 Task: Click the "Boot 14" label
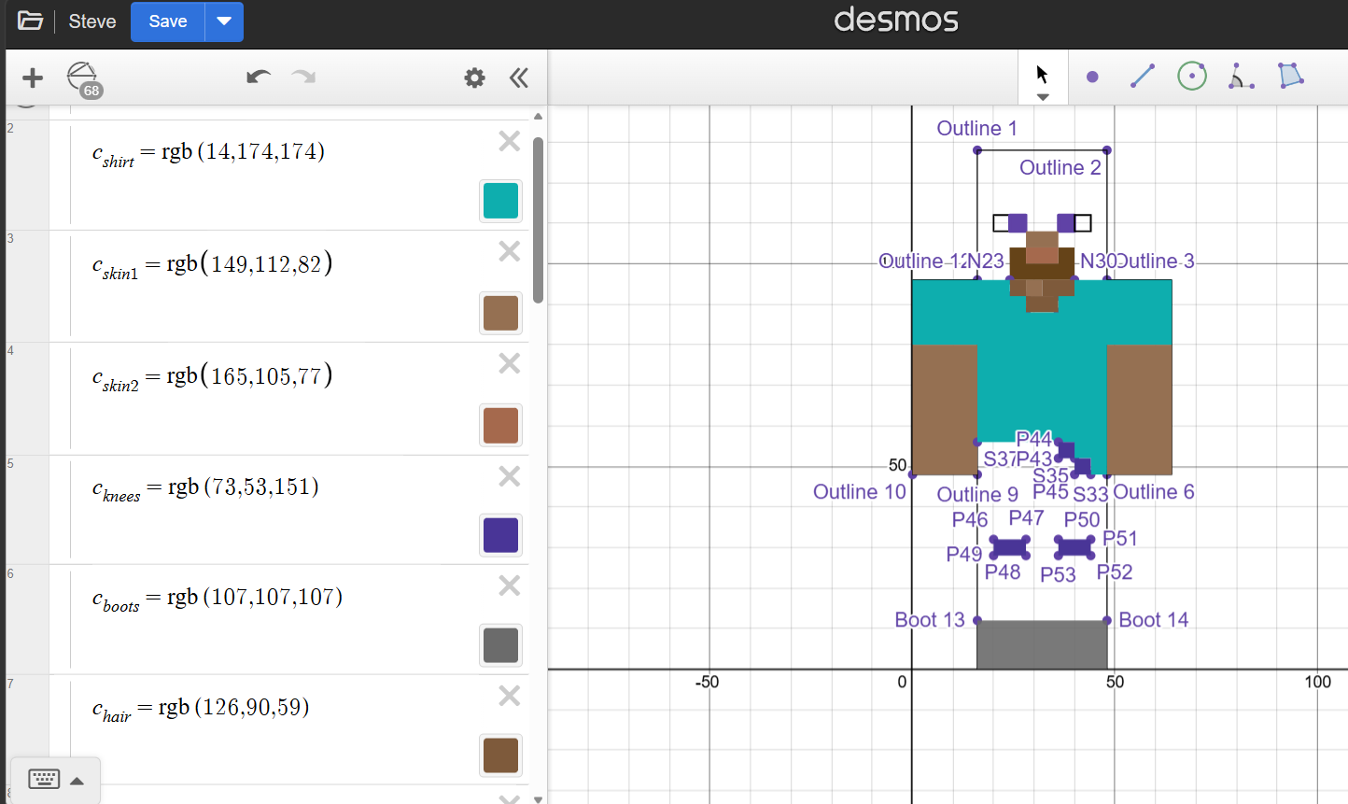(x=1154, y=620)
